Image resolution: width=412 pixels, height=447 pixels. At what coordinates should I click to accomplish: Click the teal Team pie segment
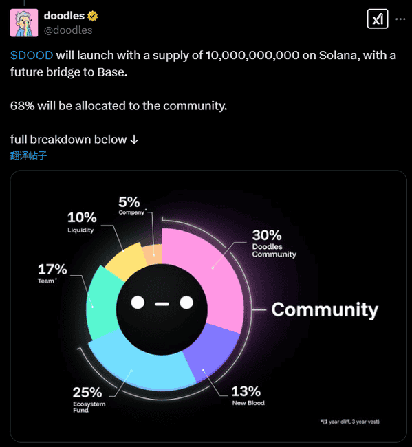pyautogui.click(x=102, y=303)
